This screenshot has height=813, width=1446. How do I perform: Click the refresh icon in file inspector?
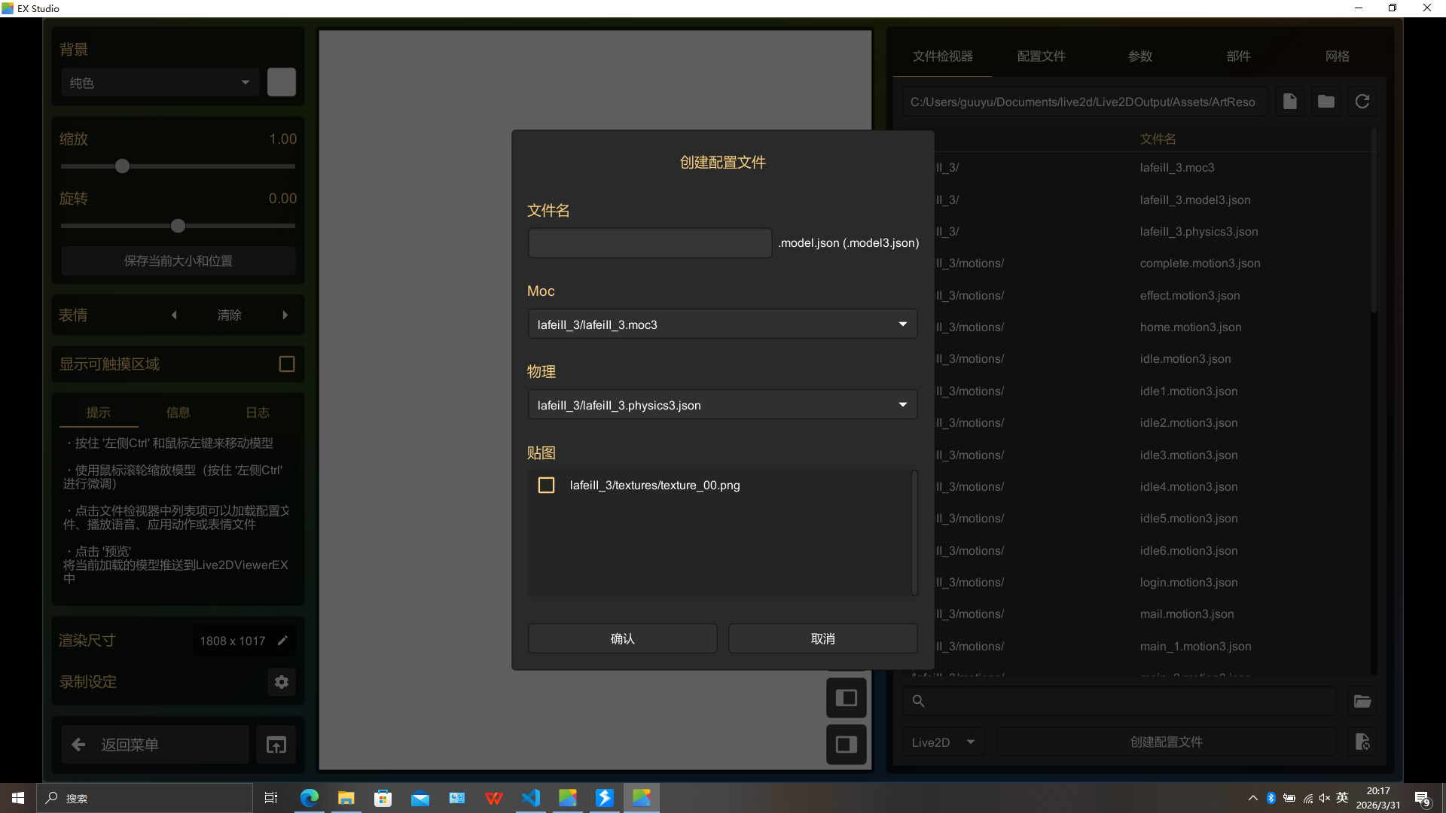coord(1362,102)
